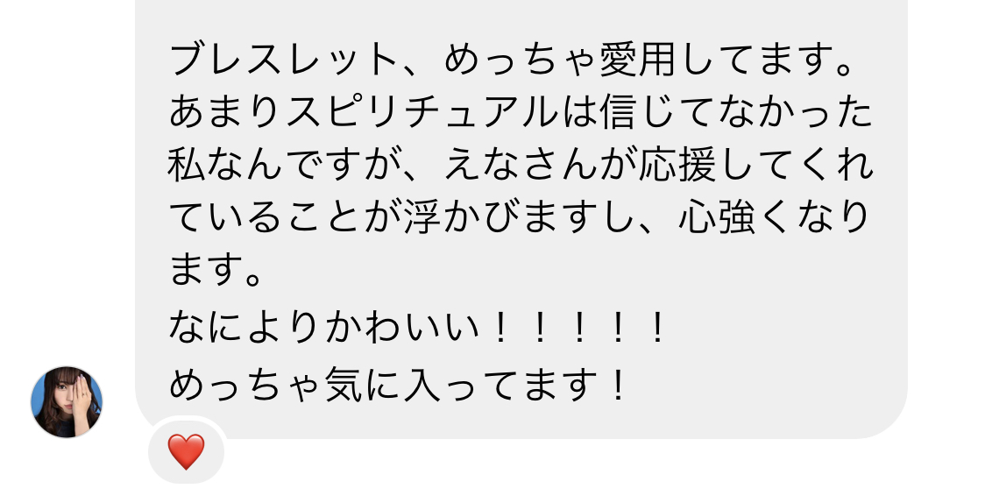The height and width of the screenshot is (503, 985).
Task: Click the word 私なんですが
Action: 285,166
